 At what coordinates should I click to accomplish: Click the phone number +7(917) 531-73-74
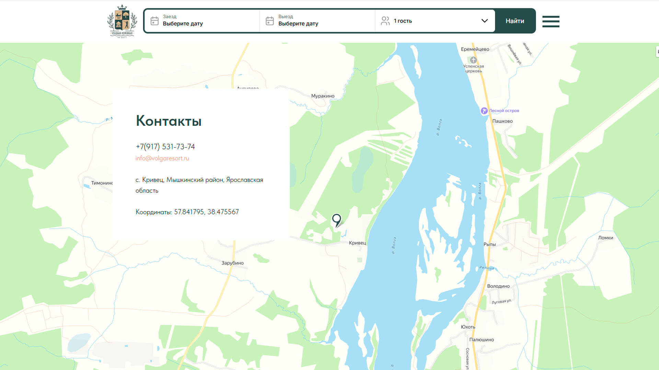165,147
